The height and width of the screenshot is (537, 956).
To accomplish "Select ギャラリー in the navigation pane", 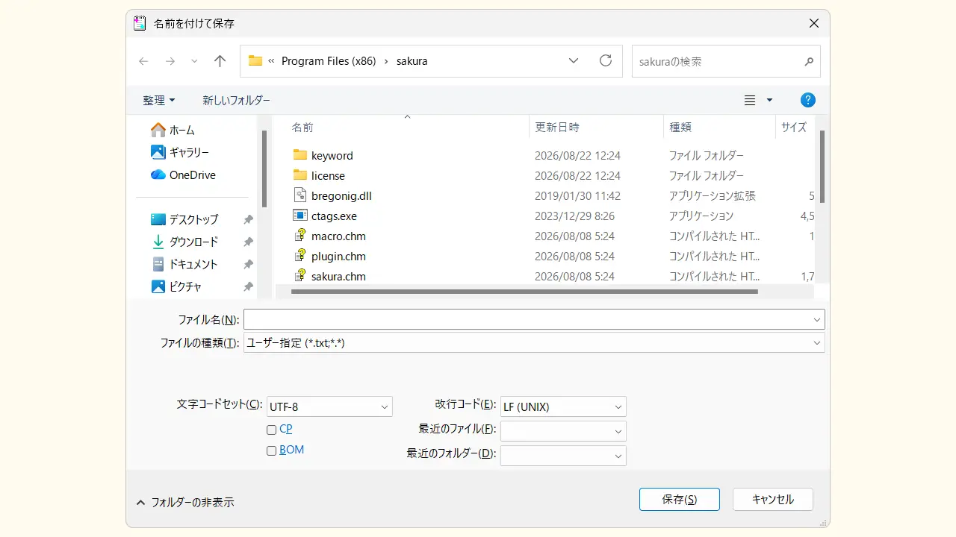I will pyautogui.click(x=180, y=152).
